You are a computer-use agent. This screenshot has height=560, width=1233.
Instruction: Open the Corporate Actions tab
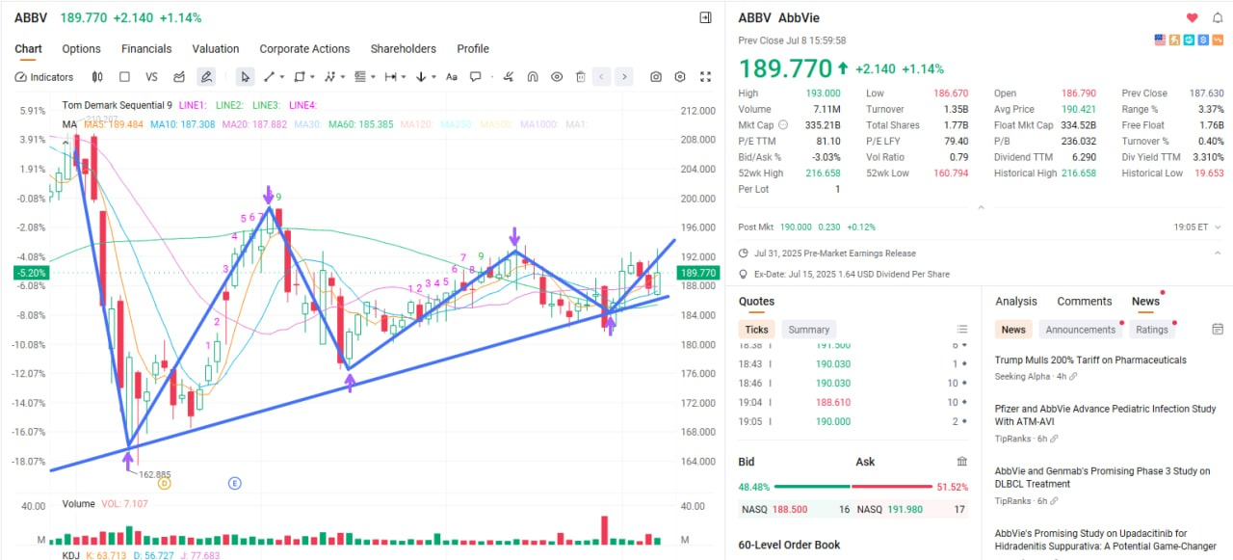coord(304,49)
